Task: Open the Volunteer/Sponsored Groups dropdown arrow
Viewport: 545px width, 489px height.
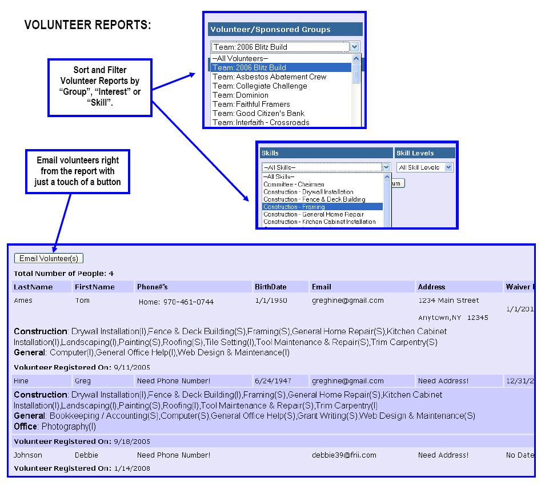Action: pyautogui.click(x=354, y=47)
